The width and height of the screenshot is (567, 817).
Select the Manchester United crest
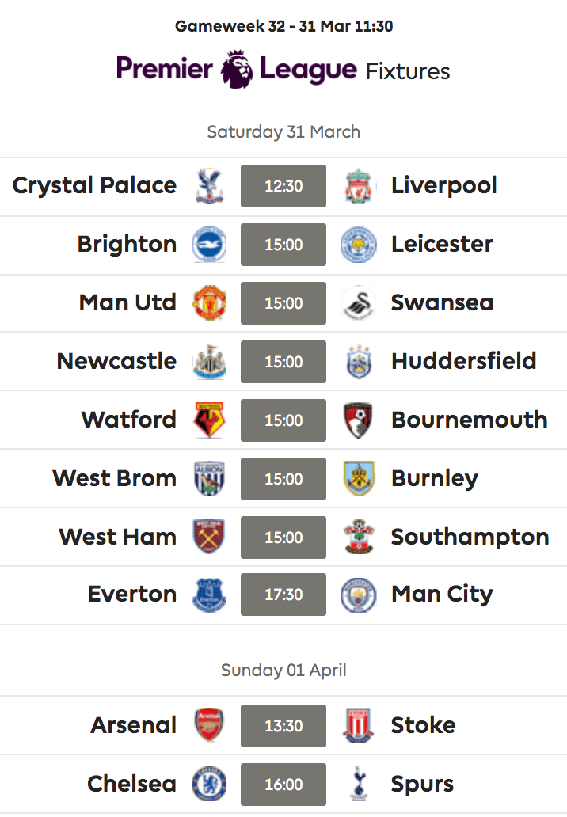pyautogui.click(x=210, y=302)
